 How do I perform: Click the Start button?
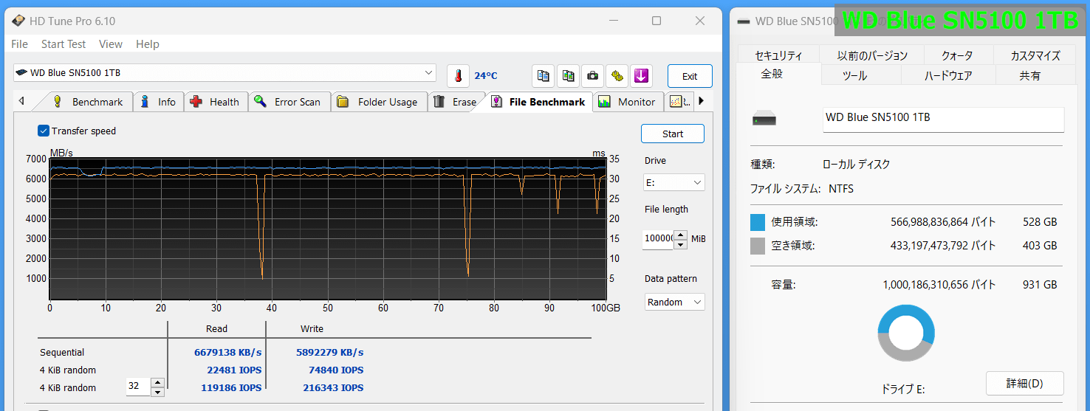[673, 134]
